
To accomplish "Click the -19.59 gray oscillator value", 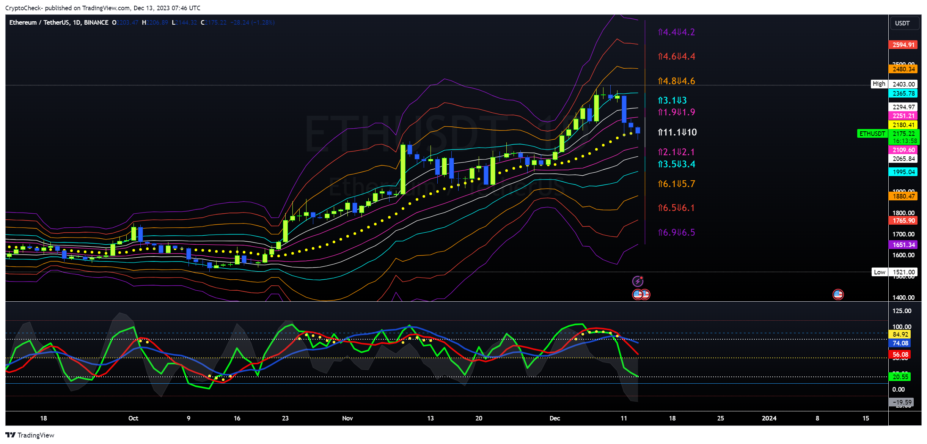I will coord(901,402).
